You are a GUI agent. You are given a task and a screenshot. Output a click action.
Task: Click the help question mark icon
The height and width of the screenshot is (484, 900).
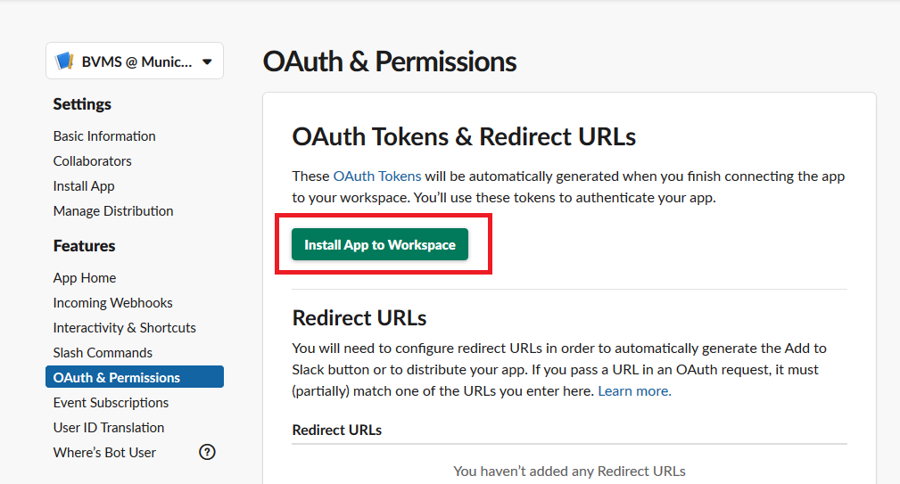click(x=207, y=452)
